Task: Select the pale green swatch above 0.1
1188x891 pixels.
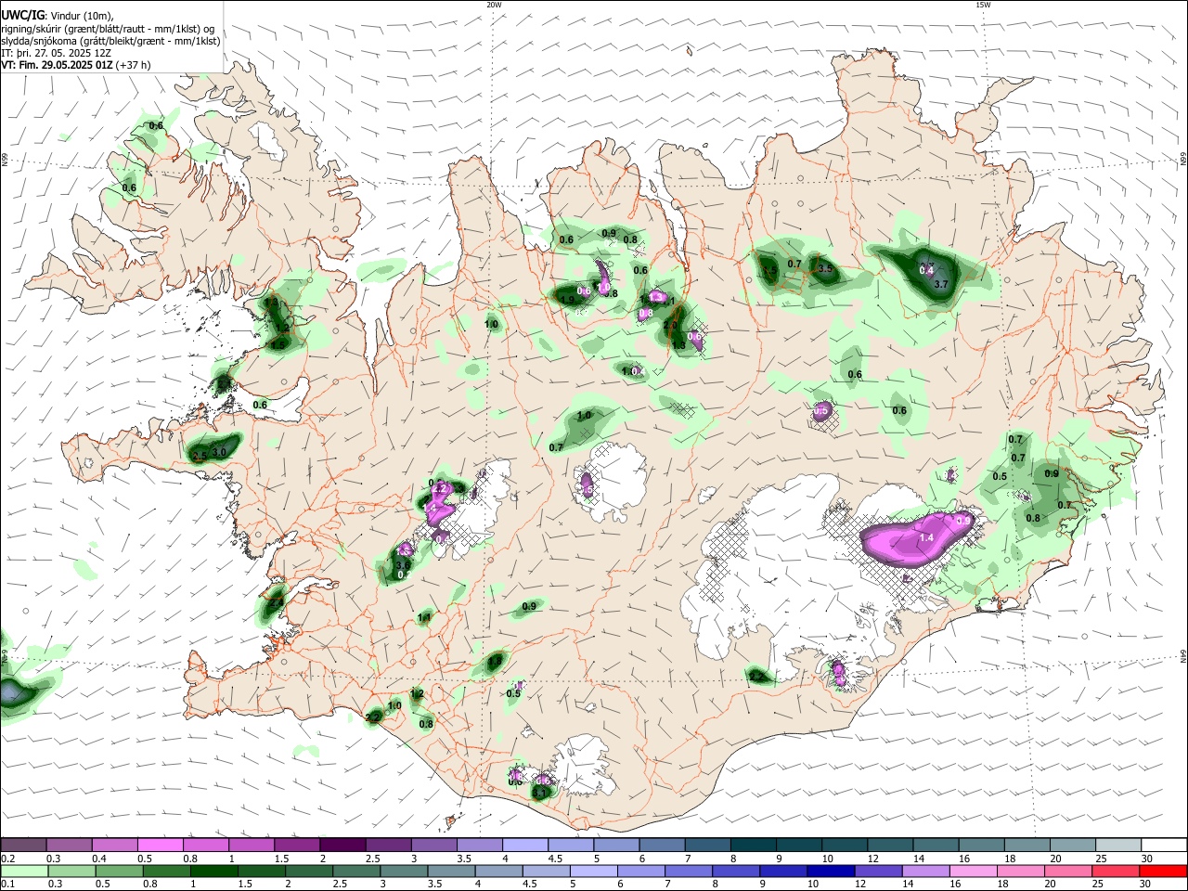Action: coord(23,871)
